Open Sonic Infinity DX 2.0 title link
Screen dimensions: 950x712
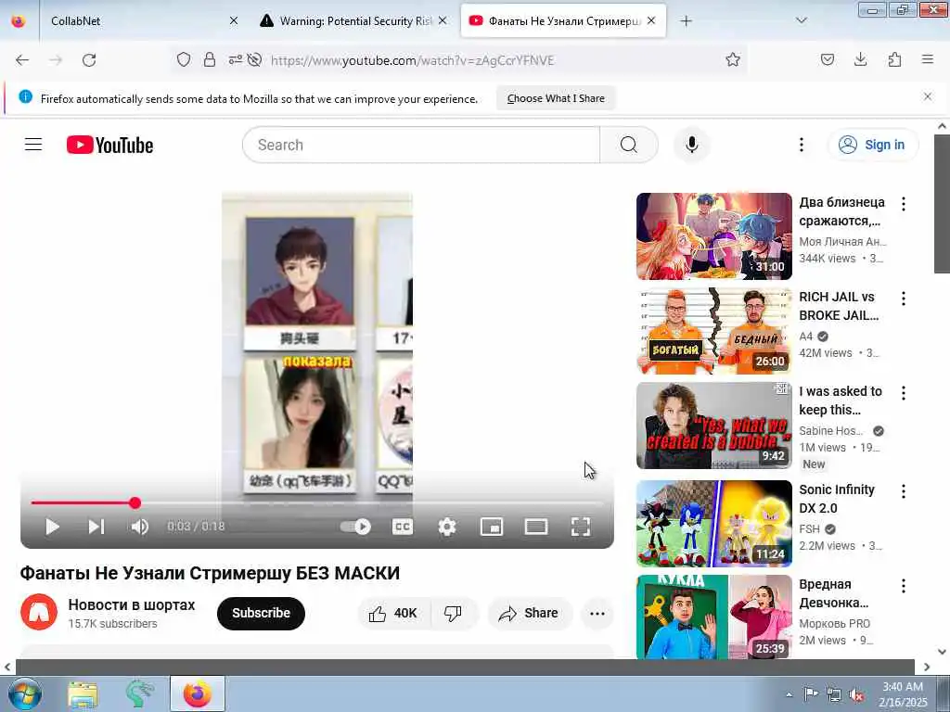[837, 498]
